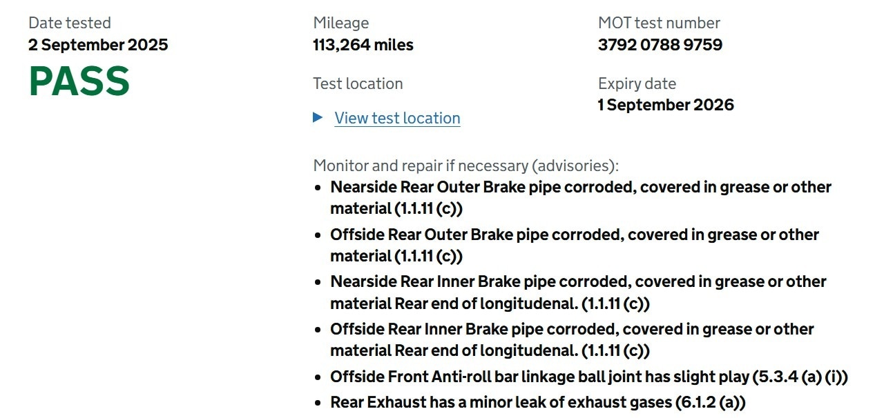Click the Date tested label

[70, 23]
